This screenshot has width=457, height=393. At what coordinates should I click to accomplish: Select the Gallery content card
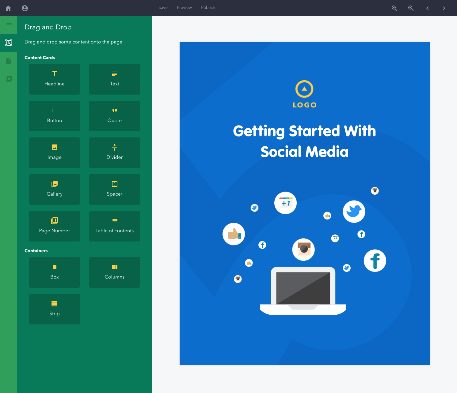pyautogui.click(x=54, y=189)
